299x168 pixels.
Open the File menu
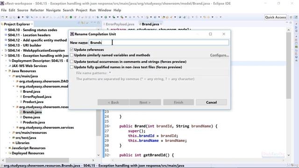click(x=4, y=10)
